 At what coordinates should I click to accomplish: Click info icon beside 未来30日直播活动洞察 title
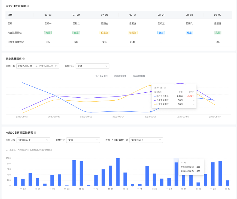click(x=35, y=133)
